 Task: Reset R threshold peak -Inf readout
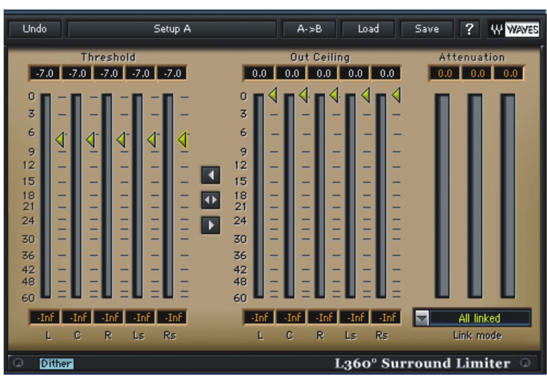109,318
